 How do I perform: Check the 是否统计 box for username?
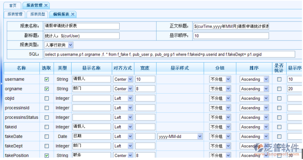coord(279,79)
